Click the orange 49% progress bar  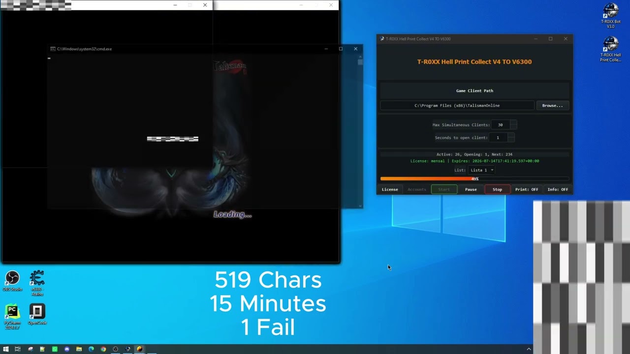pos(474,179)
